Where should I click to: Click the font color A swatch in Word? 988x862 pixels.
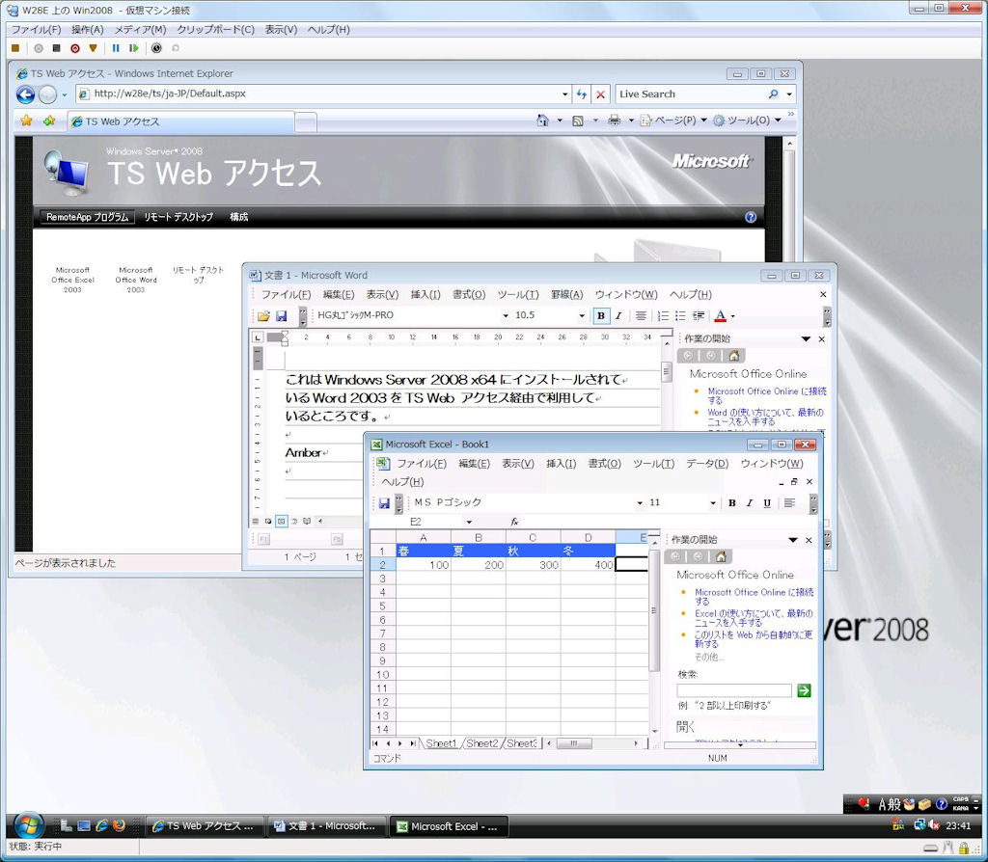720,315
